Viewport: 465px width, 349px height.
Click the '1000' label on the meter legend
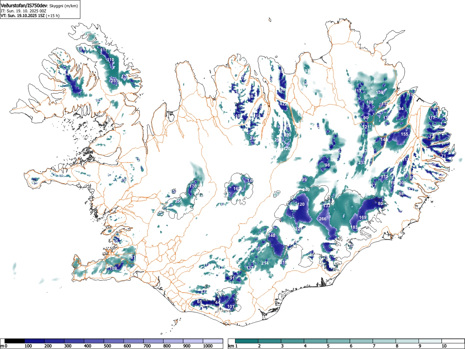click(x=208, y=346)
